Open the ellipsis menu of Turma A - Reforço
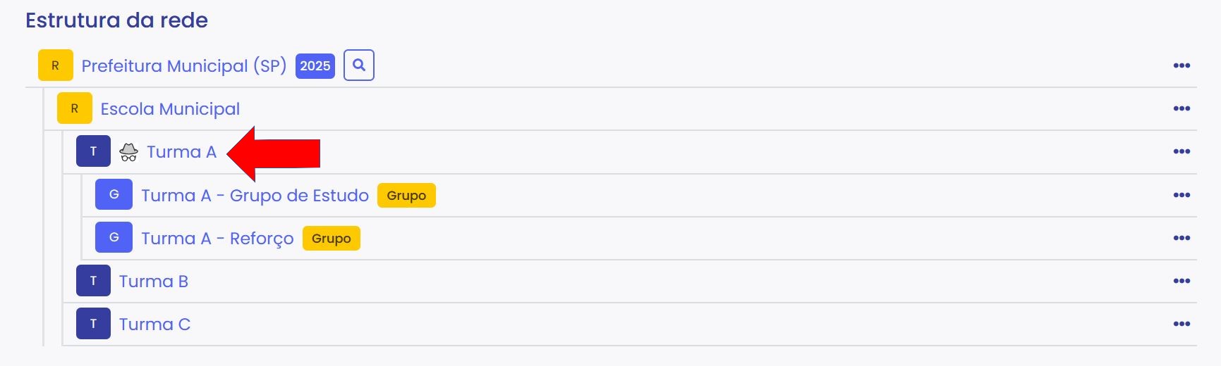Screen dimensions: 1221x366 (1181, 238)
